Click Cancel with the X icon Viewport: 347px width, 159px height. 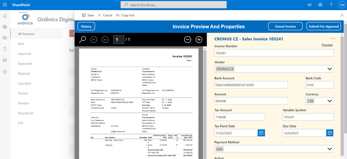pyautogui.click(x=105, y=15)
